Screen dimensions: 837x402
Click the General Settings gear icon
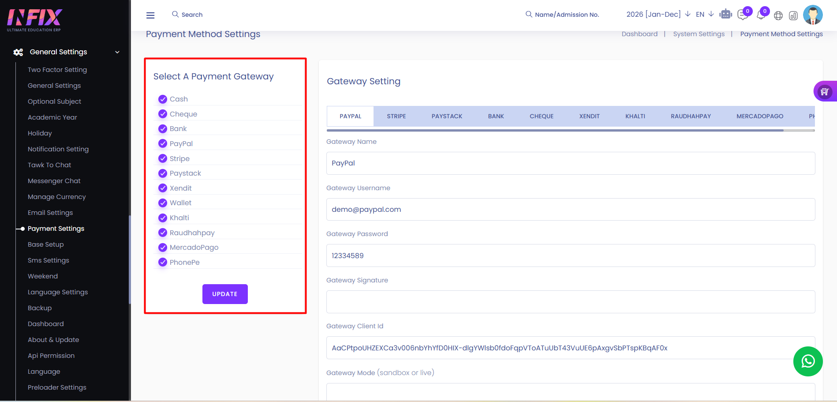click(x=18, y=52)
